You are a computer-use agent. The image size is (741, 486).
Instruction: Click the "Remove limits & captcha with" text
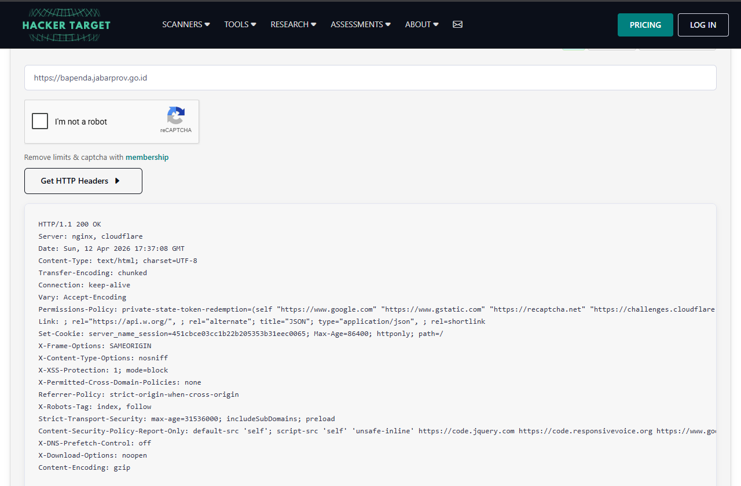(x=74, y=157)
